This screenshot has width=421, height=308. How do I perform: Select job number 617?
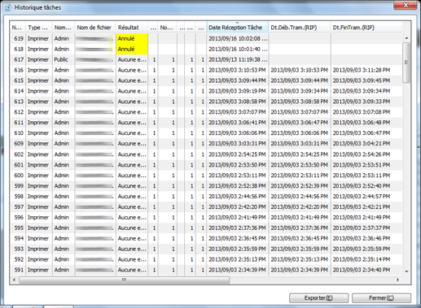19,59
